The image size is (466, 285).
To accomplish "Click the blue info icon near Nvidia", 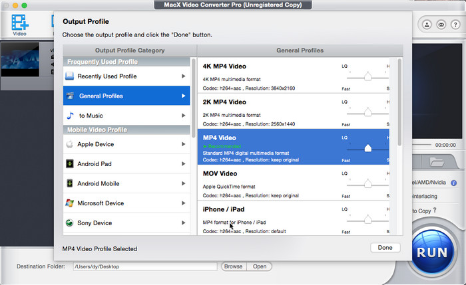I will click(x=453, y=182).
